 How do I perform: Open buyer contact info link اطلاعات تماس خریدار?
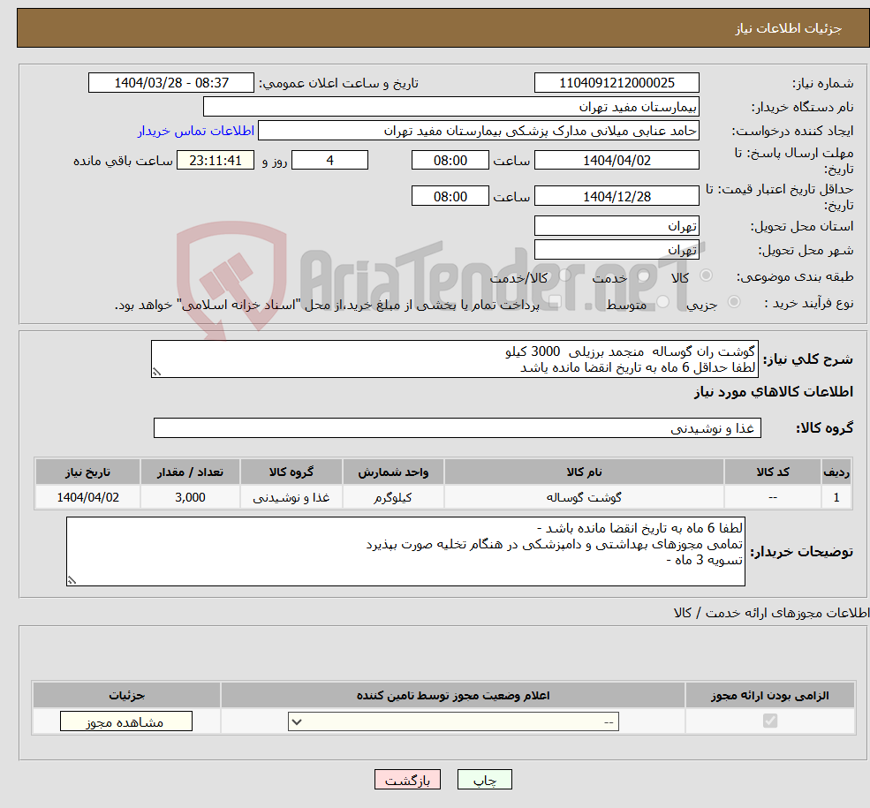tap(196, 131)
